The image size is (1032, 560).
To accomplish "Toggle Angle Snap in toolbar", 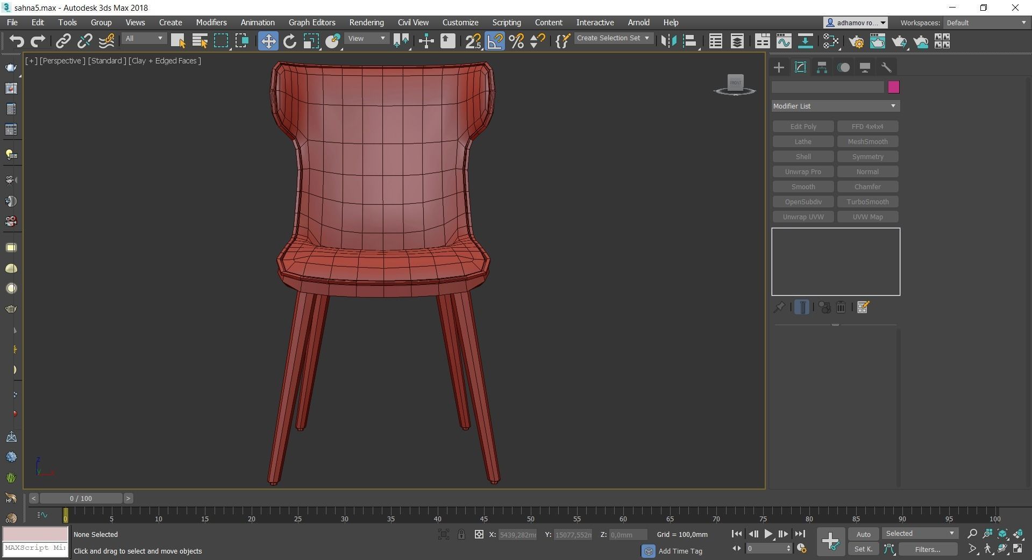I will (x=495, y=41).
